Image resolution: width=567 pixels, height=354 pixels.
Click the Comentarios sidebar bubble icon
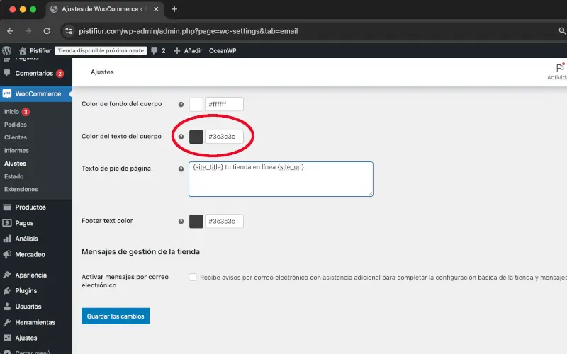tap(7, 73)
